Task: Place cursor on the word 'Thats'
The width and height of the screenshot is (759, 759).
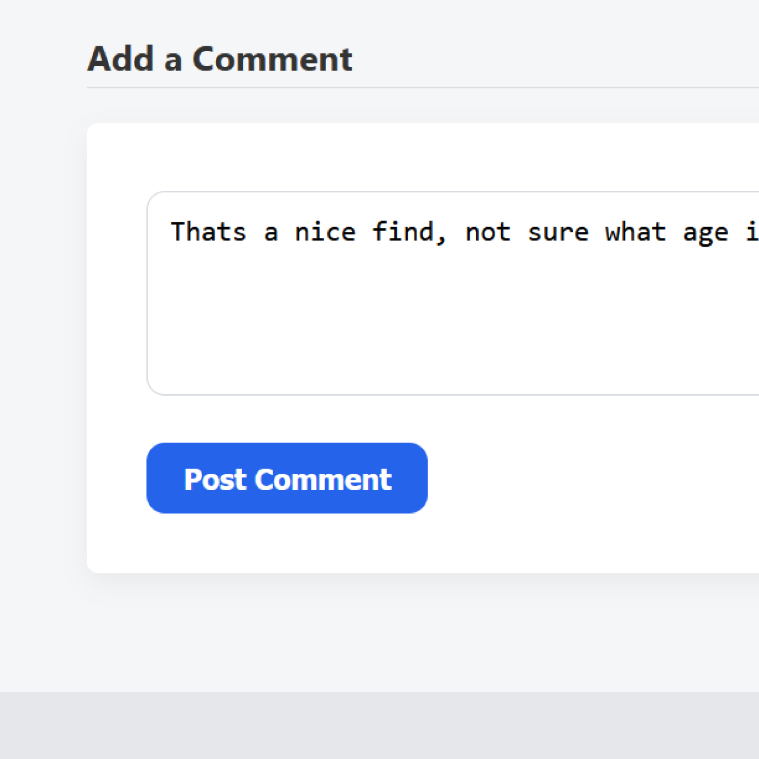Action: pos(208,232)
